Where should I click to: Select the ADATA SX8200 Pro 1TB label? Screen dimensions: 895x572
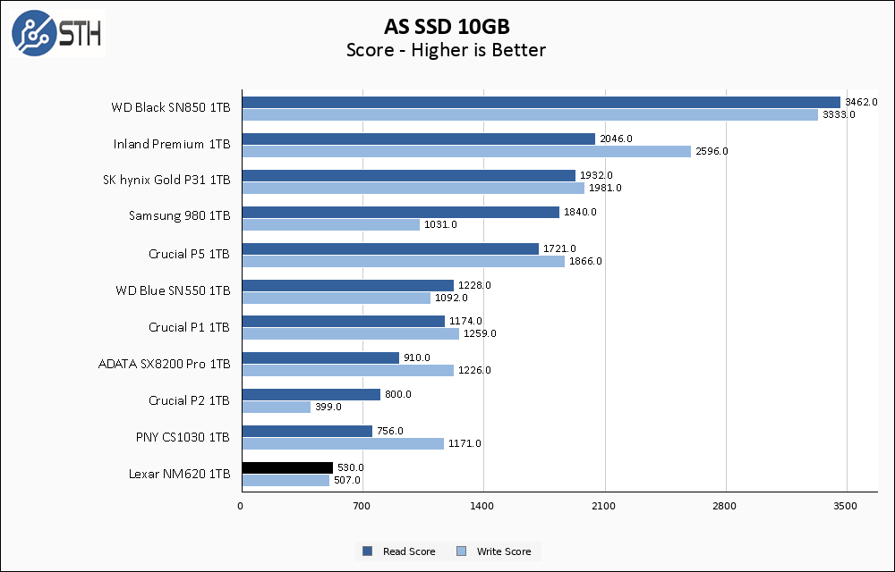(165, 364)
